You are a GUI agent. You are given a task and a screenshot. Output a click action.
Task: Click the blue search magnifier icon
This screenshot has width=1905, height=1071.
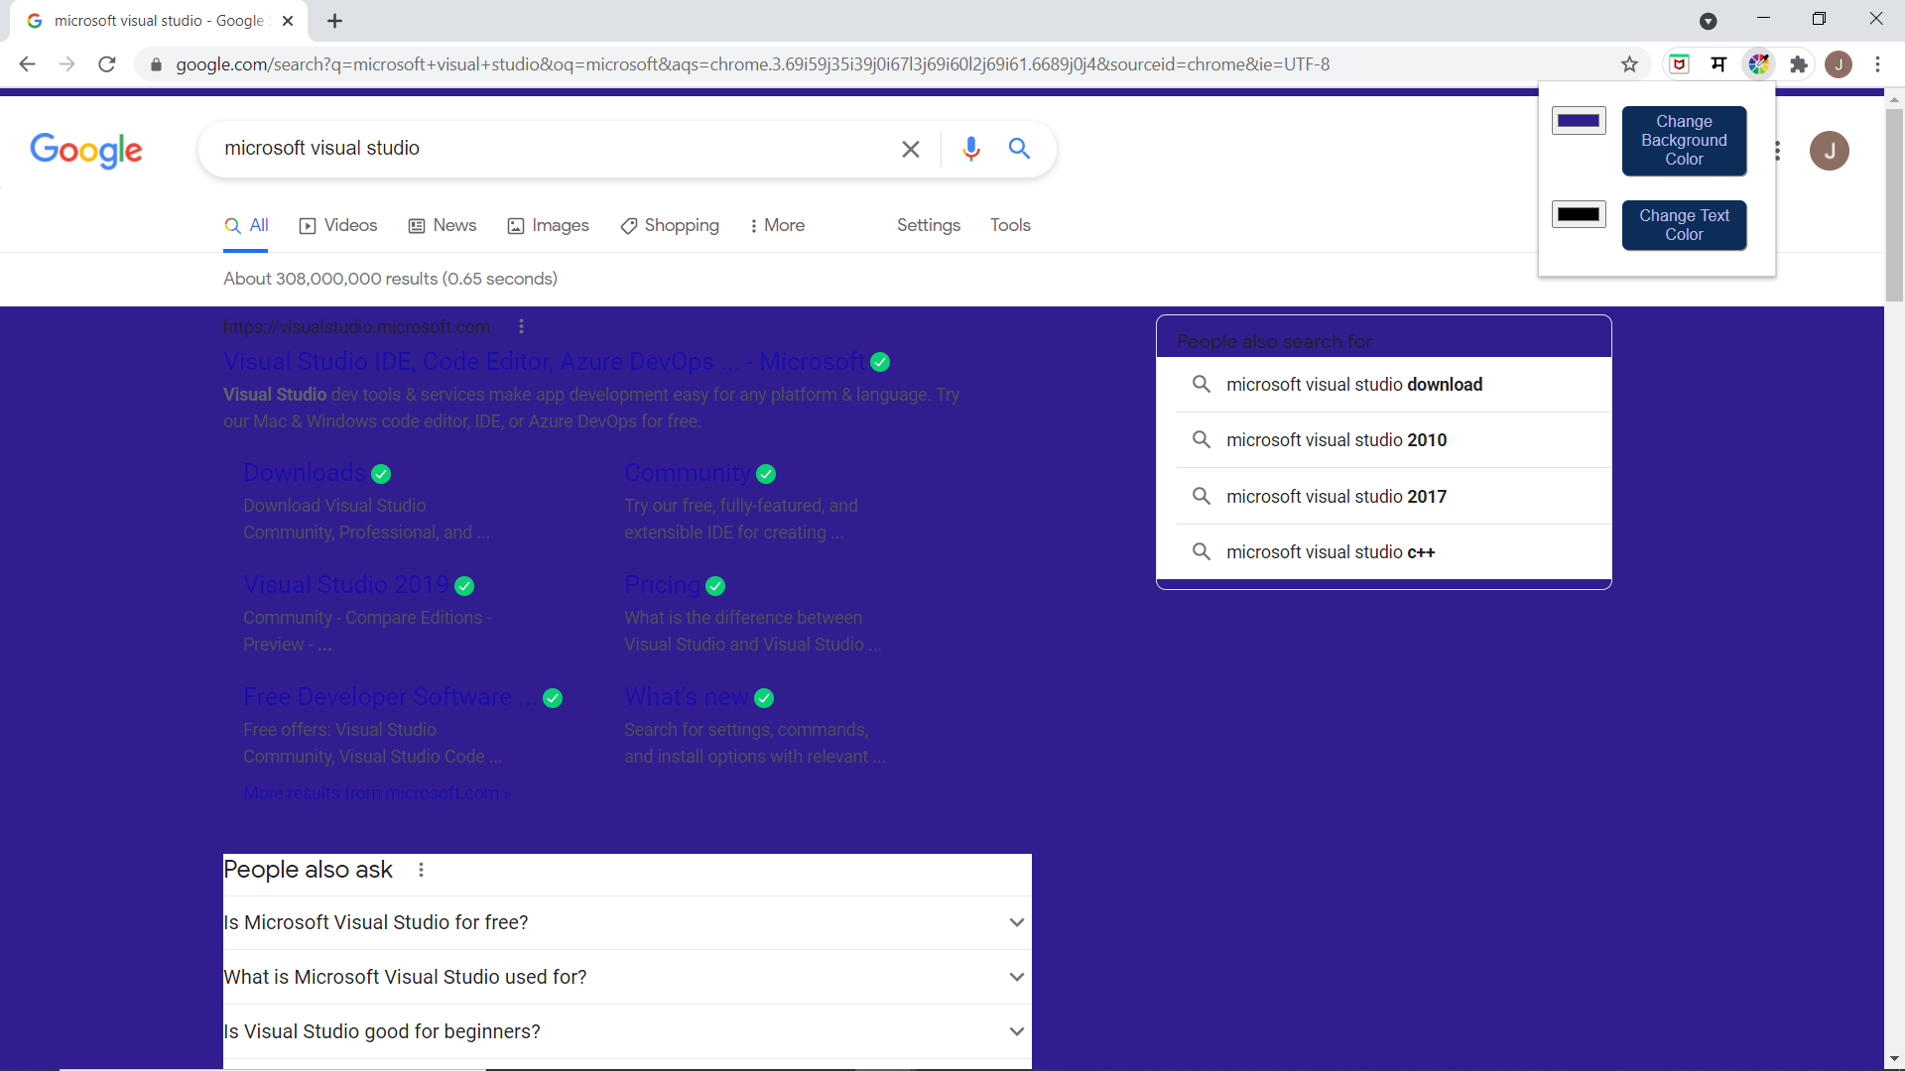(x=1019, y=149)
